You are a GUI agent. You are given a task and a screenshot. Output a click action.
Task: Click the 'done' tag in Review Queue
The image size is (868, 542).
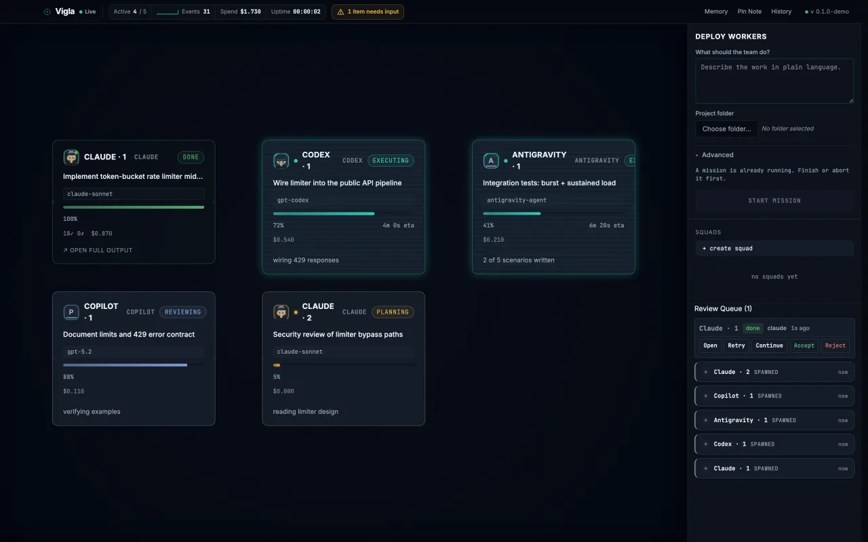pyautogui.click(x=753, y=328)
